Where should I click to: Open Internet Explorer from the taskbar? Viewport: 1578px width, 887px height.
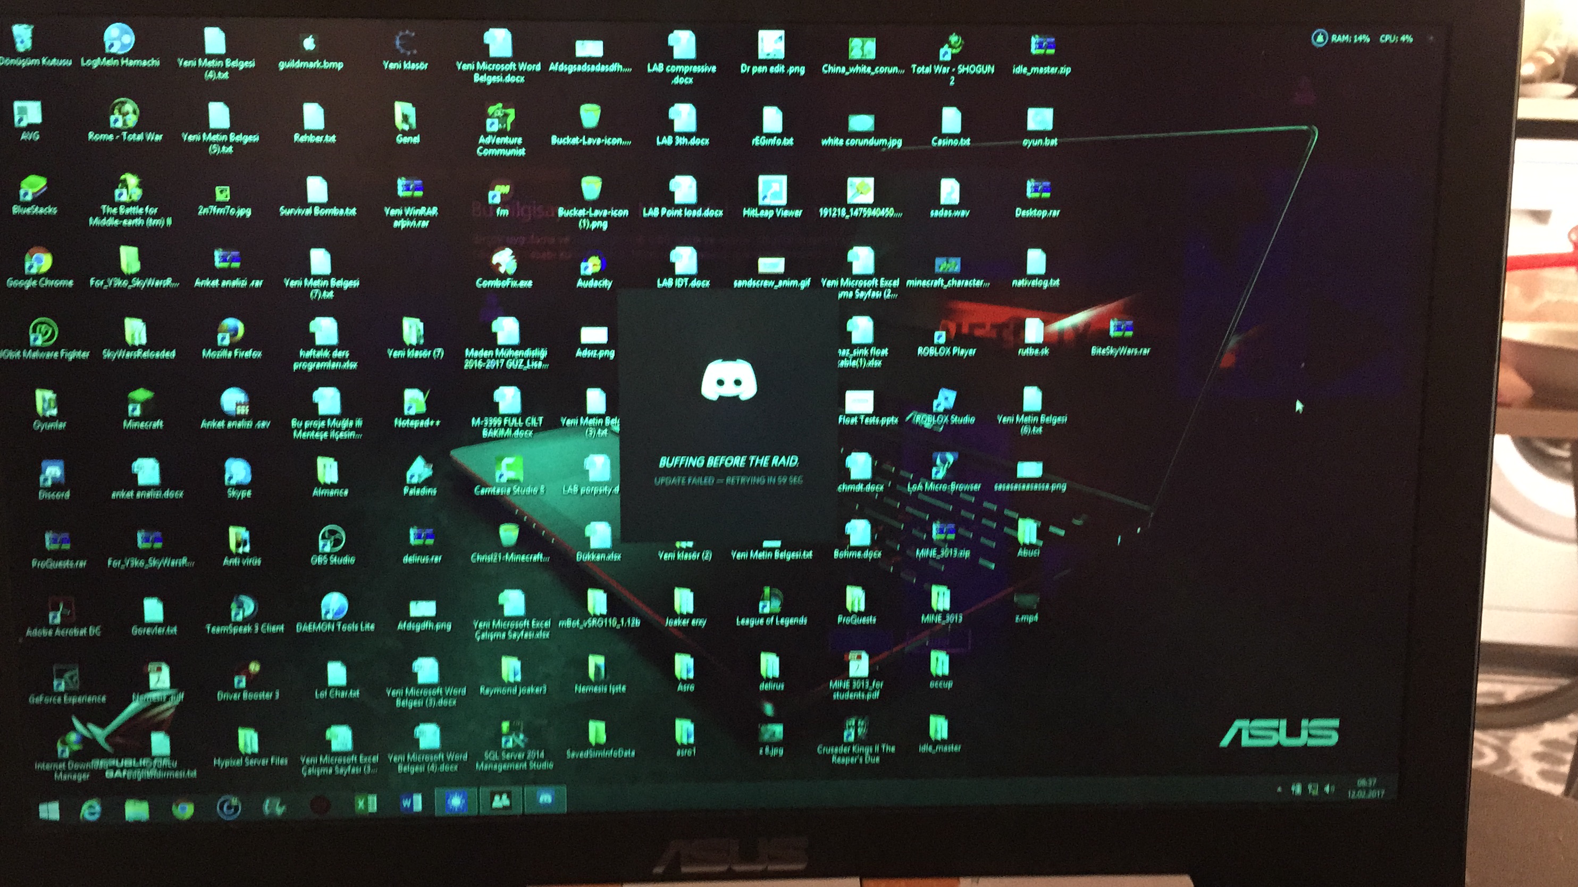(91, 810)
